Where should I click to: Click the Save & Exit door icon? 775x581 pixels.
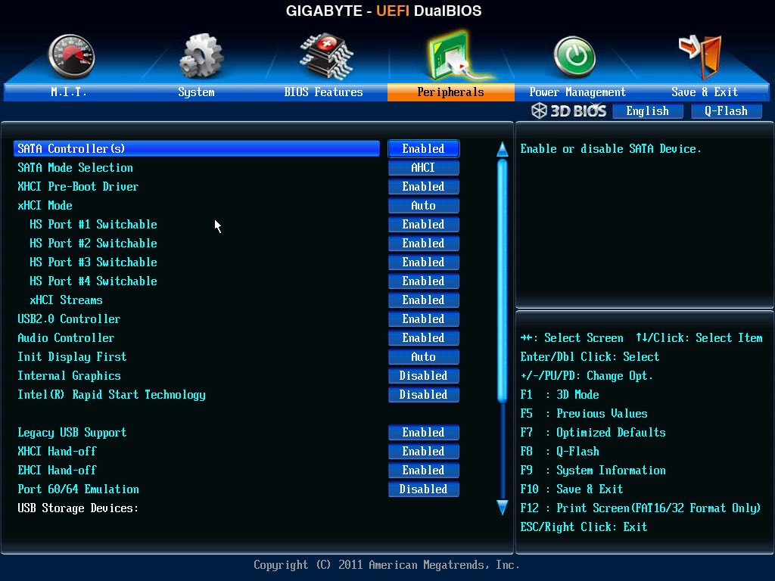(700, 56)
